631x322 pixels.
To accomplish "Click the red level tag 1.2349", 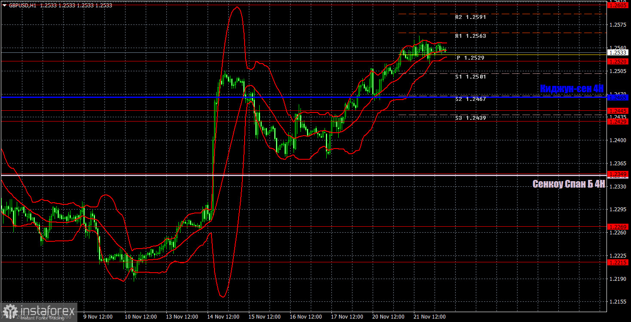I will [x=618, y=174].
